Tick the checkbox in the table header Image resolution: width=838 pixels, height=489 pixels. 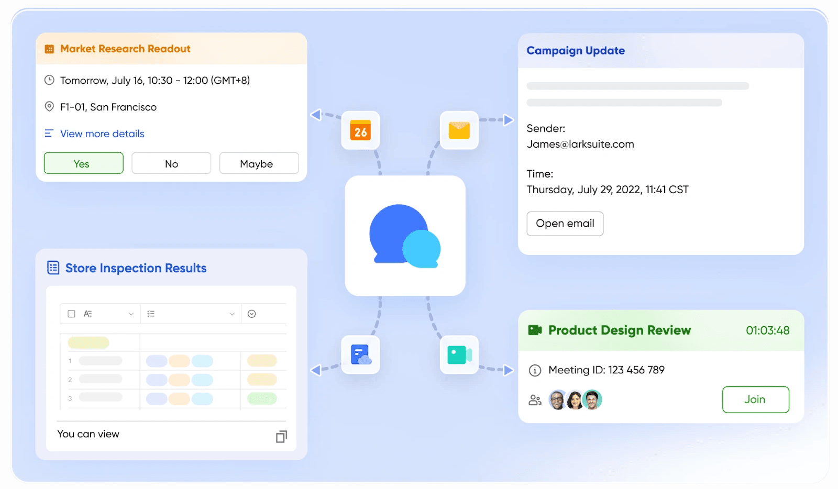tap(72, 314)
